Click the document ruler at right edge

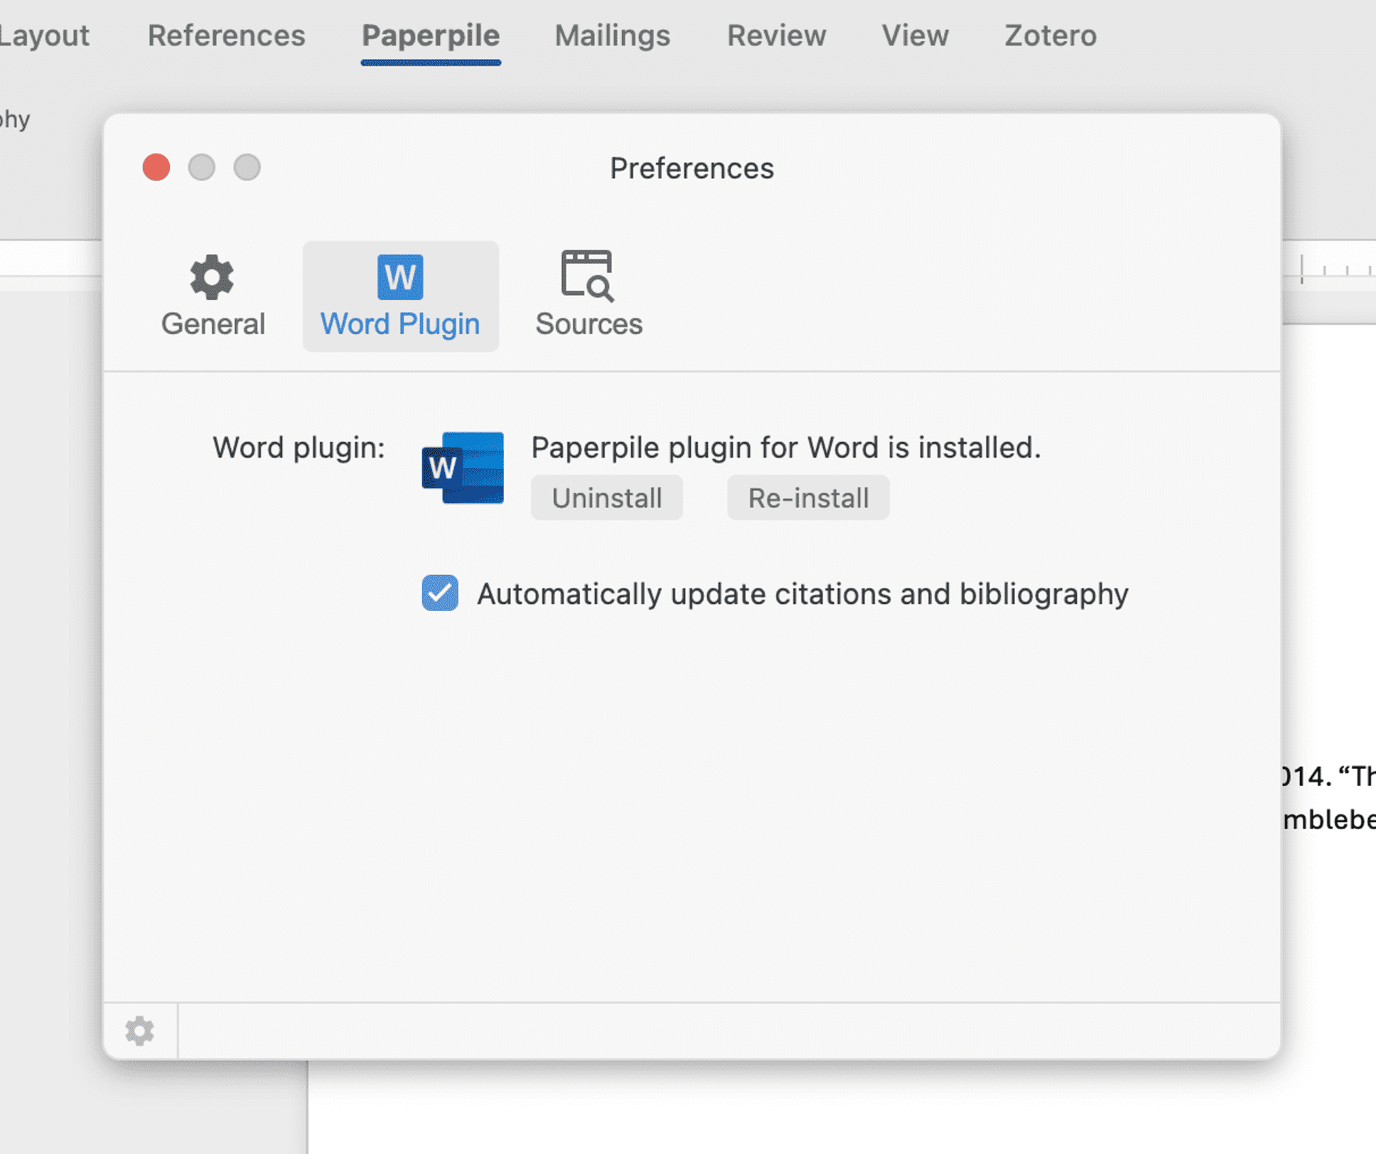1329,270
